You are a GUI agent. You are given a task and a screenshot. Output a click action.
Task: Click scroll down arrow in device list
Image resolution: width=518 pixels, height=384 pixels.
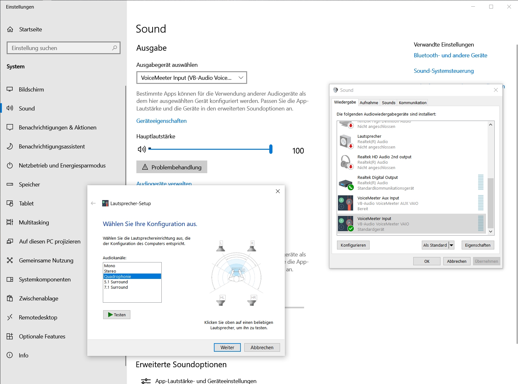pos(490,231)
